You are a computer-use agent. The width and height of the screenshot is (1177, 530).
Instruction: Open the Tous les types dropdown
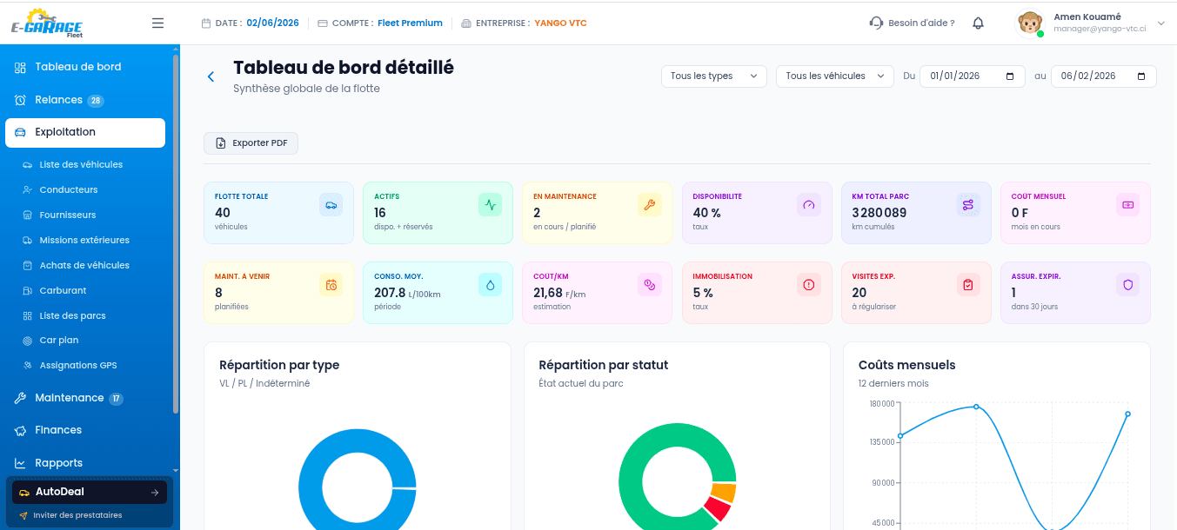click(714, 76)
